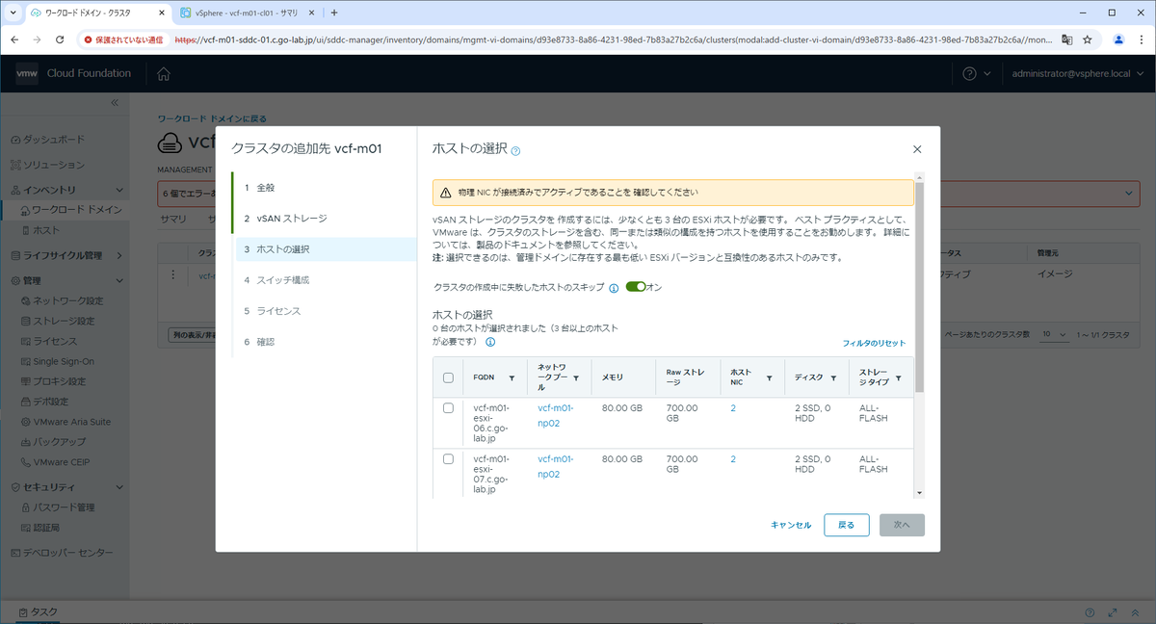Click the Chrome translate page icon
1156x624 pixels.
point(1067,39)
